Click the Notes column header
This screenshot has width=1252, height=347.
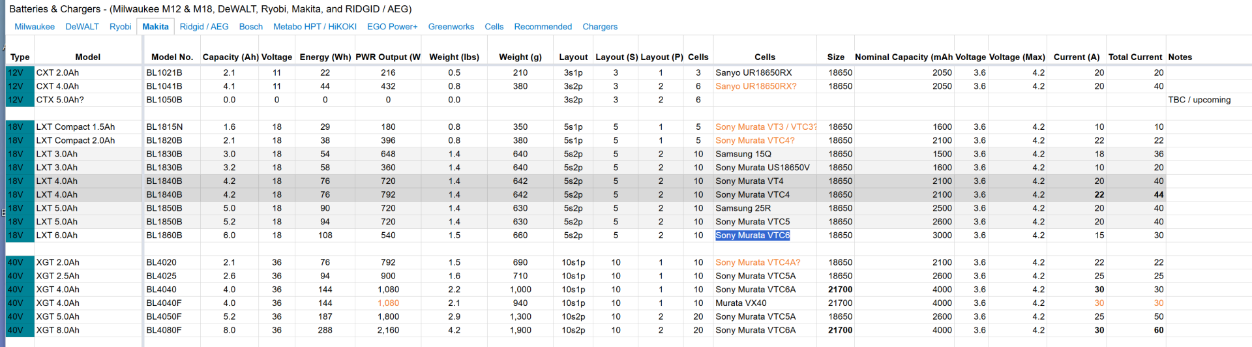[x=1180, y=57]
